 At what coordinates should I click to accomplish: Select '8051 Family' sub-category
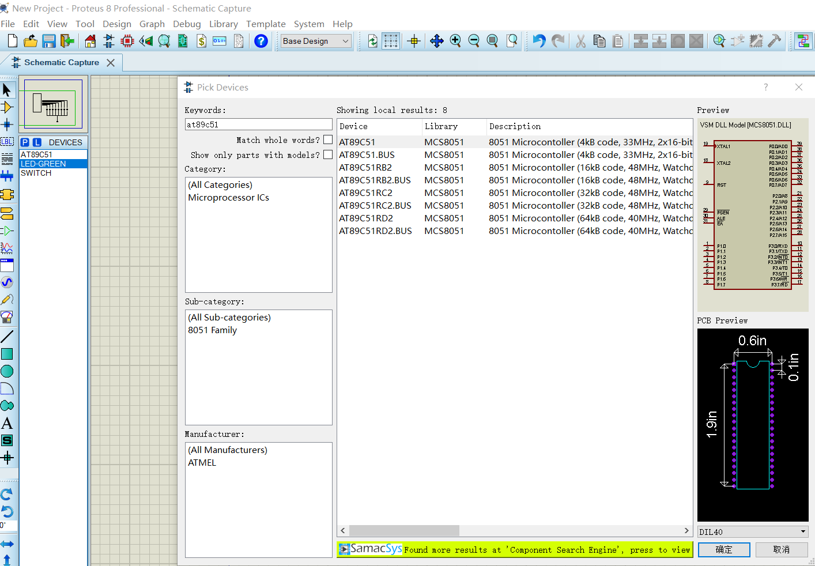pos(212,330)
